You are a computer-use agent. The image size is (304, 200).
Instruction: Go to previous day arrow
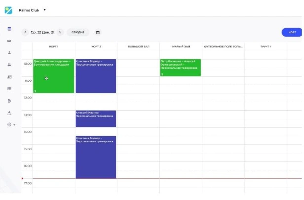pos(25,32)
